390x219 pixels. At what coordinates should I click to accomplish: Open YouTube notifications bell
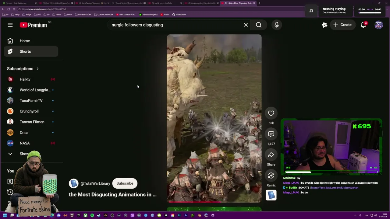(x=363, y=25)
